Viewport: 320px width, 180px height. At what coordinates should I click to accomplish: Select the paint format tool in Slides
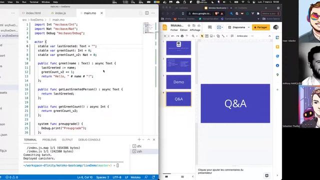(186, 36)
